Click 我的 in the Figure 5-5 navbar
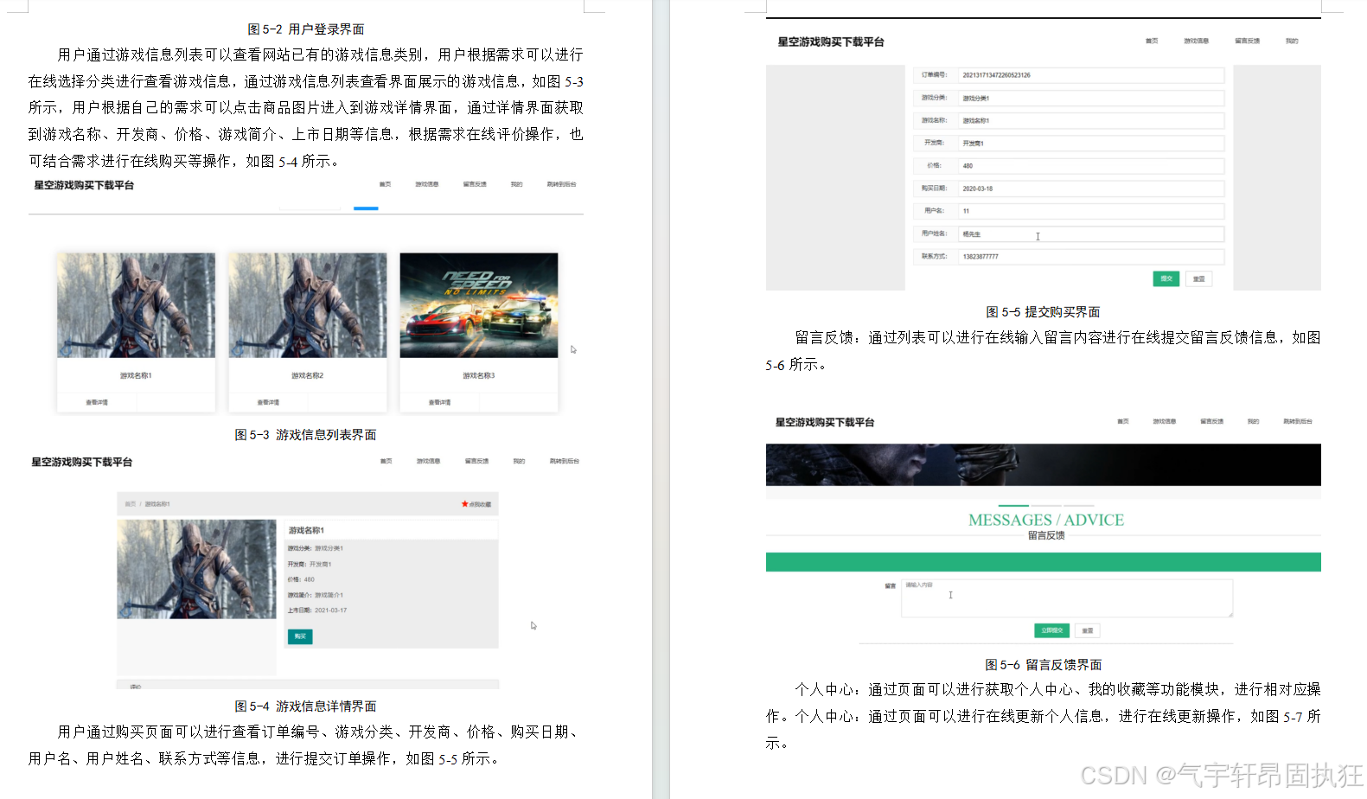 tap(1292, 41)
